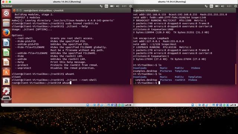This screenshot has height=134, width=238.
Task: Click left terminal title 'root@client-VirtualBox: ~/rootkit'
Action: point(44,10)
